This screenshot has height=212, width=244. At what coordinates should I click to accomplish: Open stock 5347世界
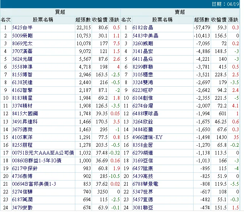[x=143, y=192]
